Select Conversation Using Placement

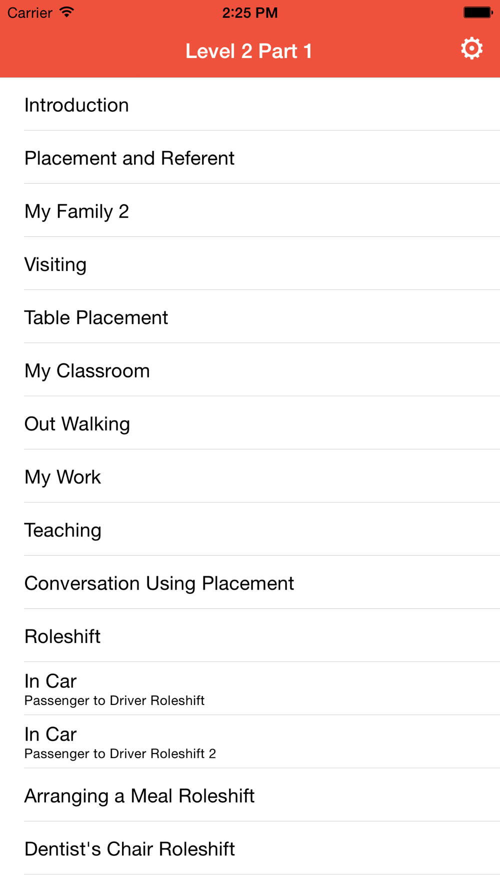point(250,582)
